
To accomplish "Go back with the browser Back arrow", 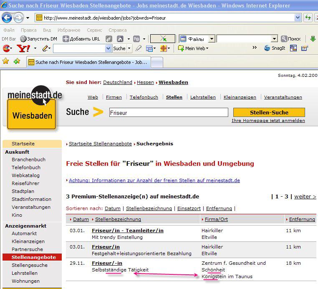I will point(7,18).
